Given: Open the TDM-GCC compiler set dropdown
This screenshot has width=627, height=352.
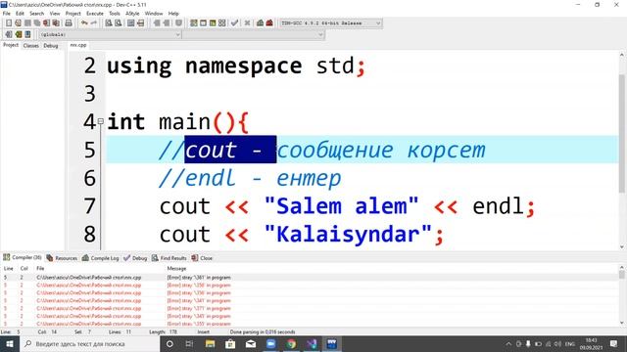Looking at the screenshot, I should (x=331, y=23).
